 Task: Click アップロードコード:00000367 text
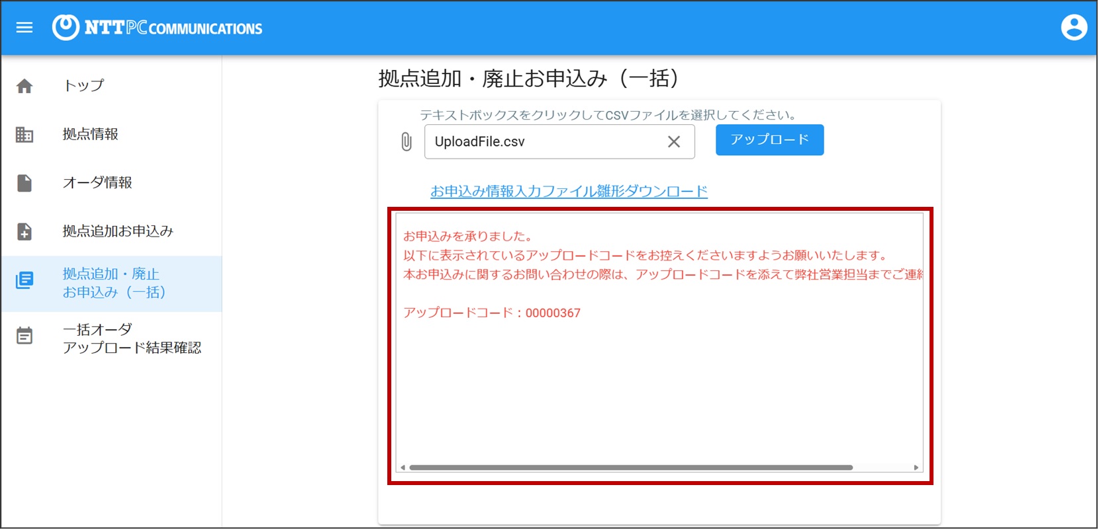click(492, 313)
